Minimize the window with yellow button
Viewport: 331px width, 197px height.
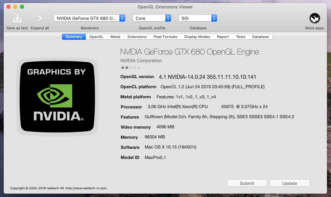coord(15,7)
